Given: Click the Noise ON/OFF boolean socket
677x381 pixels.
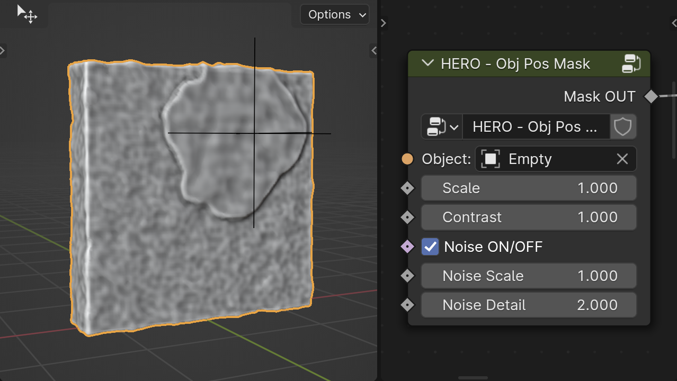Looking at the screenshot, I should (x=407, y=247).
